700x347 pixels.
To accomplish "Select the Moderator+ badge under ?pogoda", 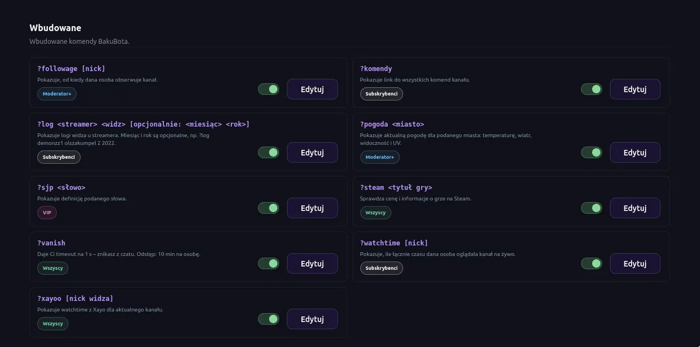I will 380,157.
